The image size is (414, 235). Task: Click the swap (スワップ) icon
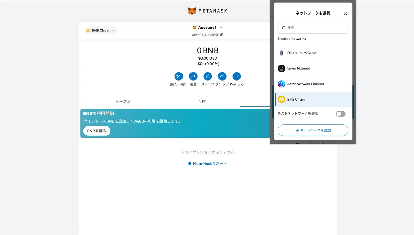click(x=208, y=76)
